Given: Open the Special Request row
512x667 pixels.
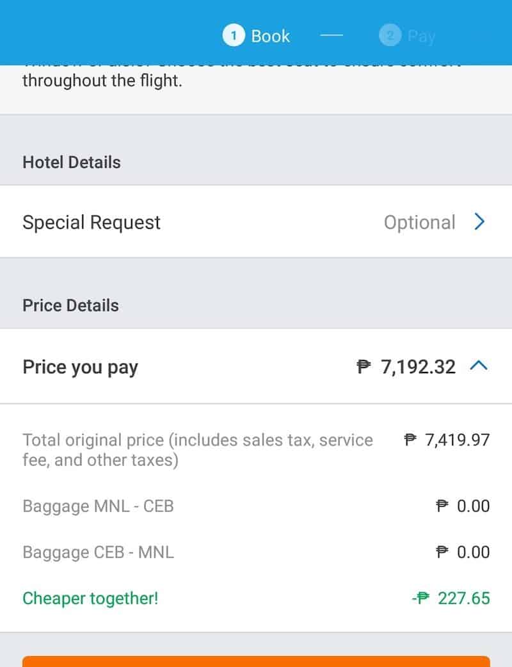Looking at the screenshot, I should (92, 222).
